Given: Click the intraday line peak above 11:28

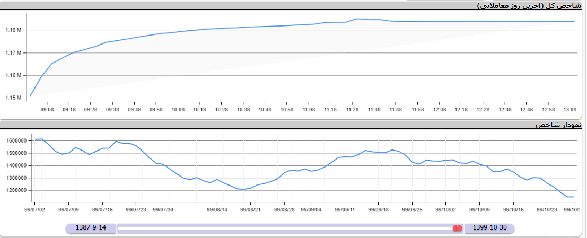Looking at the screenshot, I should coord(356,19).
